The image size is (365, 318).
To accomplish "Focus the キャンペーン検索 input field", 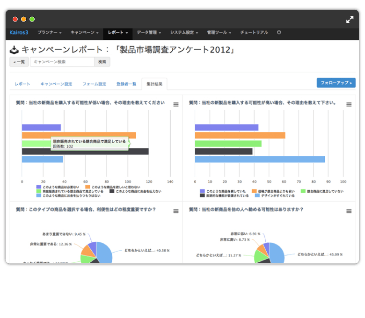I will coord(62,62).
